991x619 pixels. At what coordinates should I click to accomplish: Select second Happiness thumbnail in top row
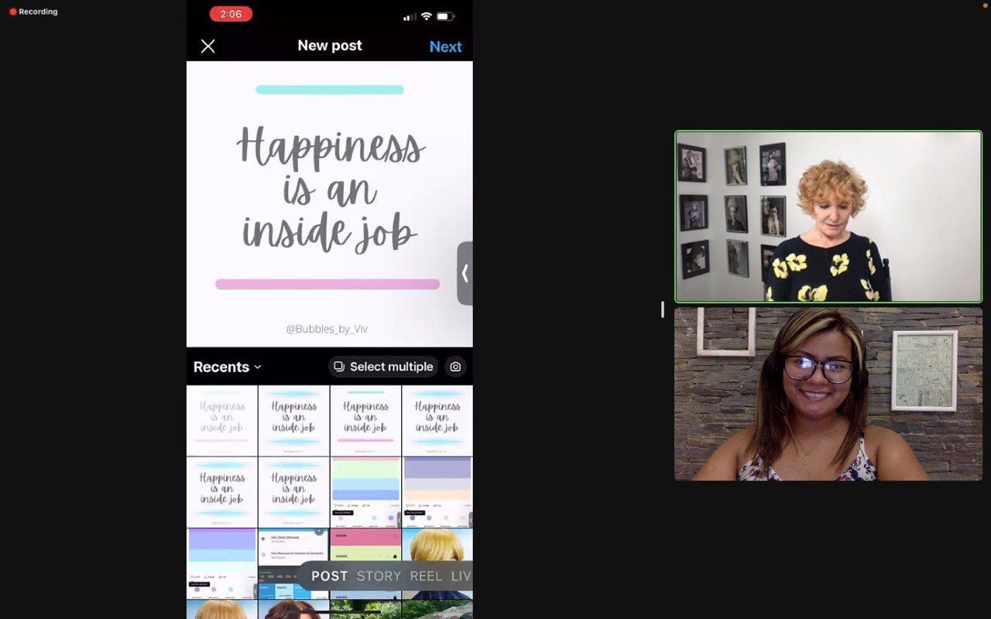(293, 421)
